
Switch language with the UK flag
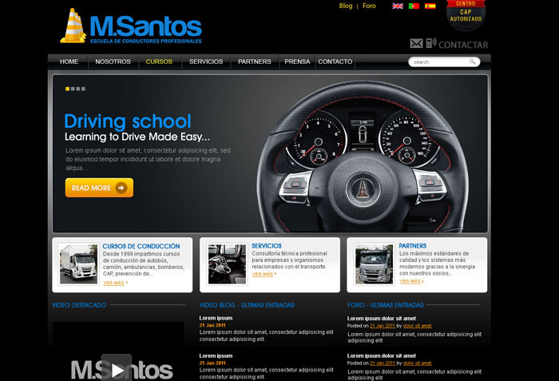(x=398, y=6)
